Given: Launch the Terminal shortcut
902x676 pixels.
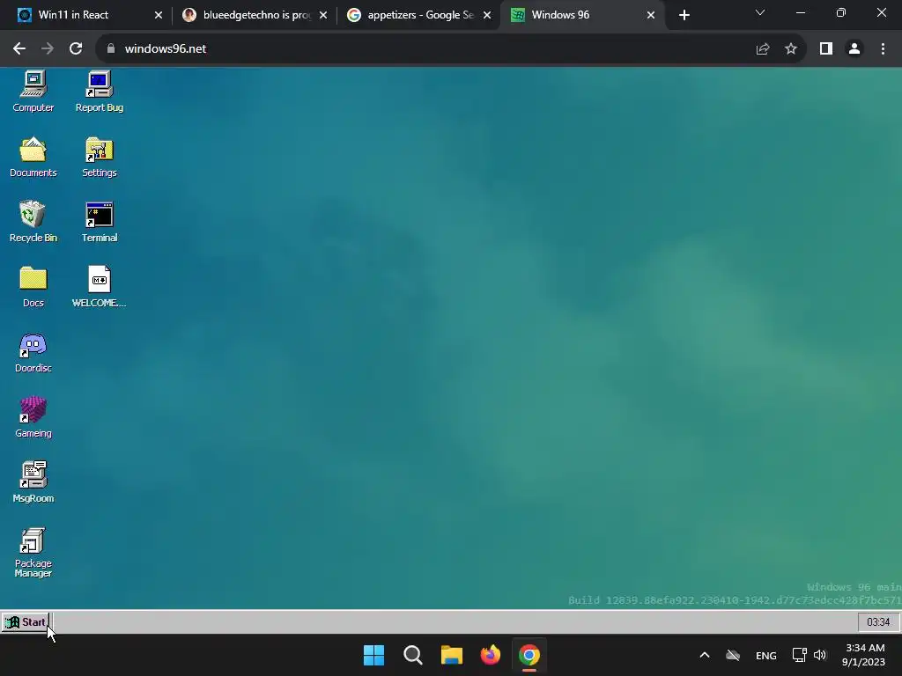Looking at the screenshot, I should coord(100,222).
